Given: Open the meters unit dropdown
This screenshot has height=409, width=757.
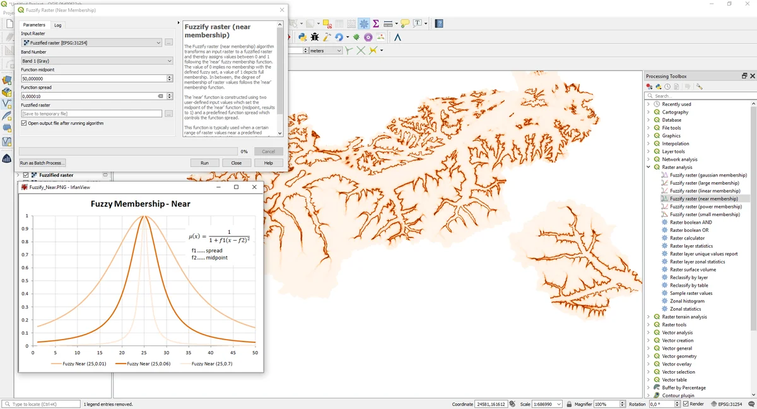Looking at the screenshot, I should click(x=326, y=50).
